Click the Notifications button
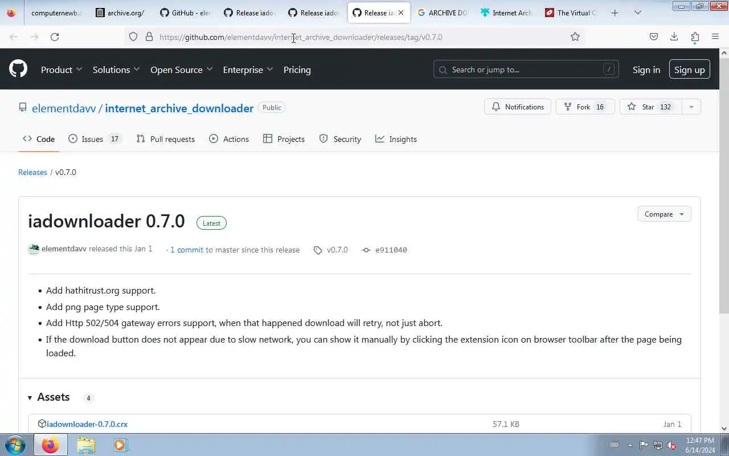729x456 pixels. coord(518,107)
